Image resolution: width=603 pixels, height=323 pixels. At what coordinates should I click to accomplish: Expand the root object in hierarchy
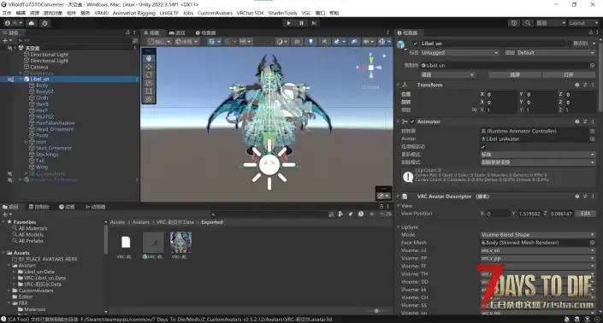[27, 142]
